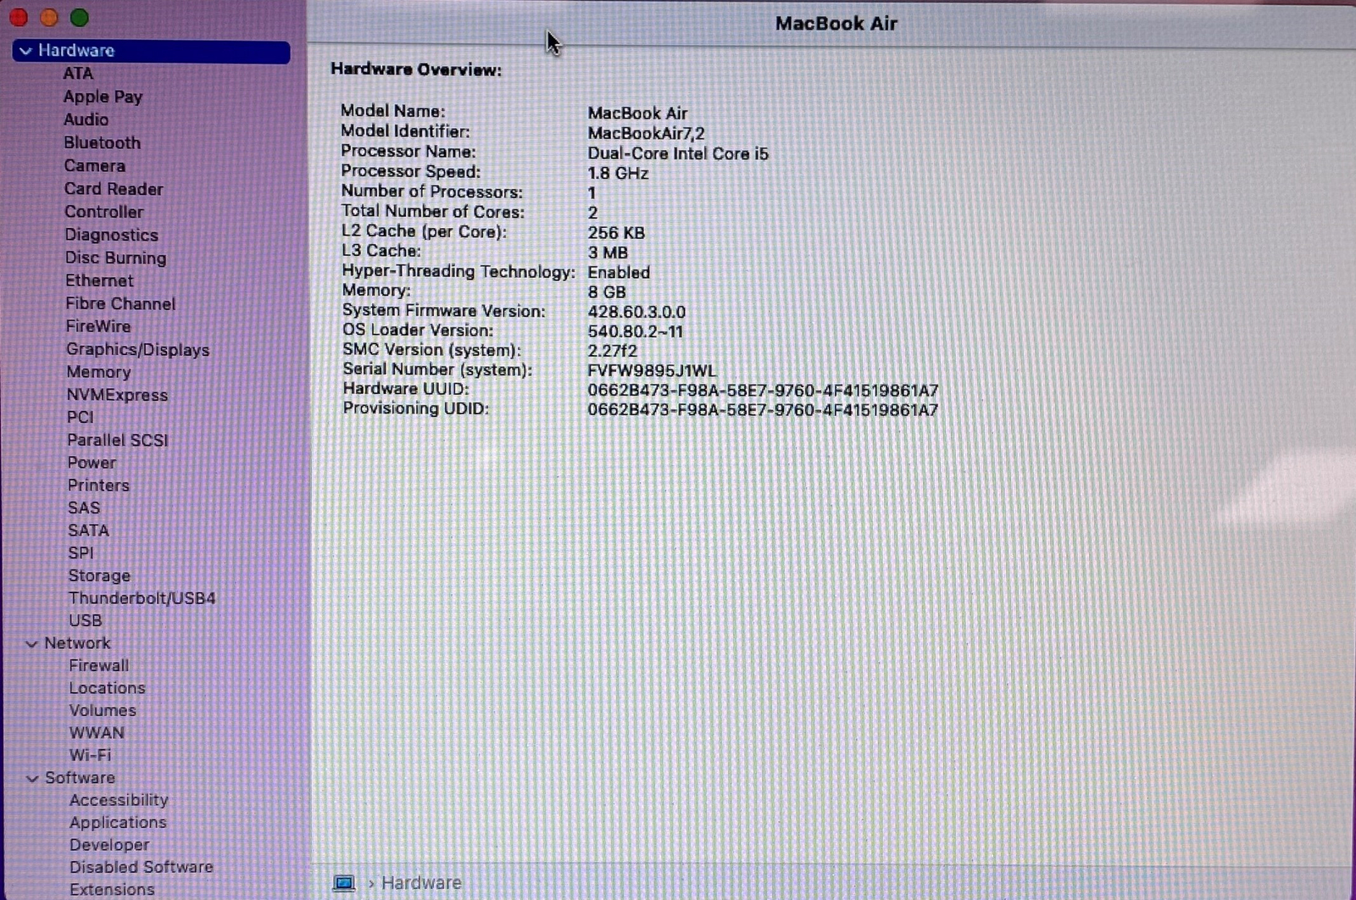Click the Model Name value MacBook Air

(637, 114)
